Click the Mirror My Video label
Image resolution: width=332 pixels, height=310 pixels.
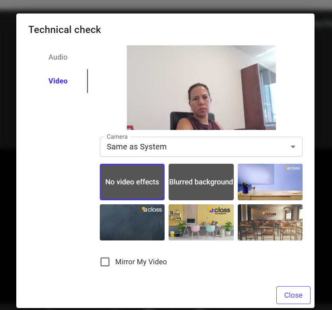(x=141, y=262)
